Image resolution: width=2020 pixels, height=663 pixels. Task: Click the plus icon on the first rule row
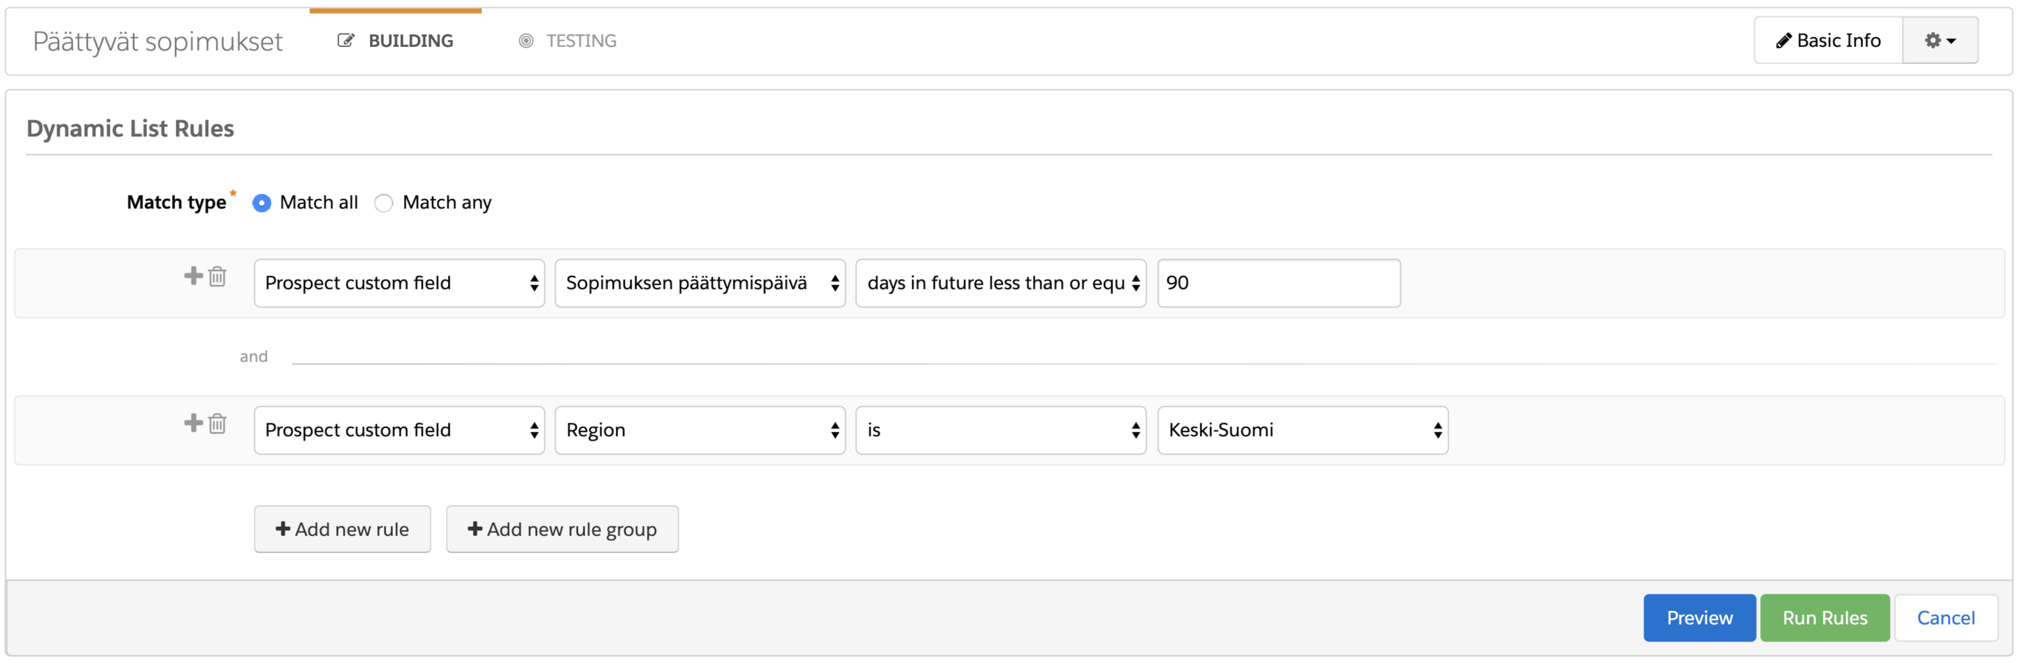click(x=193, y=275)
